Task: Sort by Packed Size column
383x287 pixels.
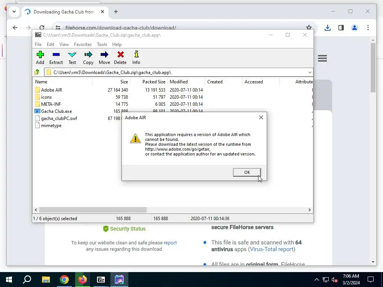Action: (x=149, y=82)
